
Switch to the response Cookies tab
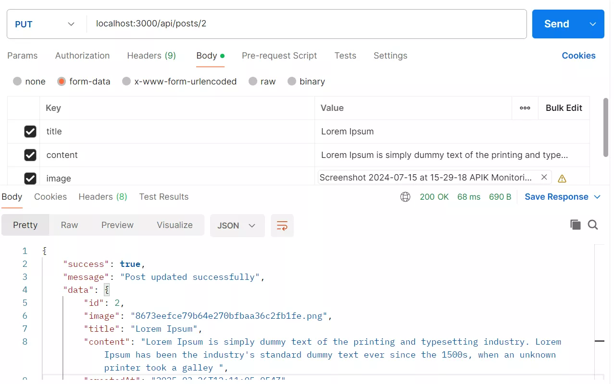[50, 197]
